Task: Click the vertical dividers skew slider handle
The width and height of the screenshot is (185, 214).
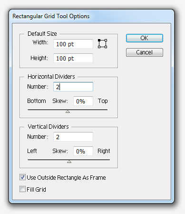Action: tap(69, 162)
